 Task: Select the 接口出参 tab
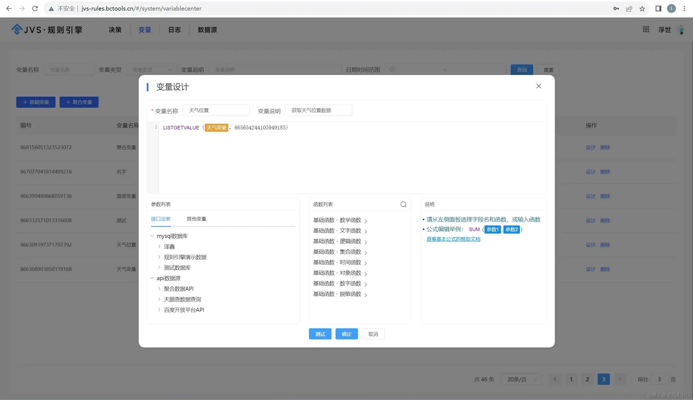click(x=161, y=219)
